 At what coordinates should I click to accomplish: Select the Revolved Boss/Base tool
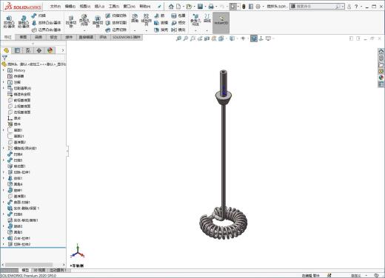24,21
